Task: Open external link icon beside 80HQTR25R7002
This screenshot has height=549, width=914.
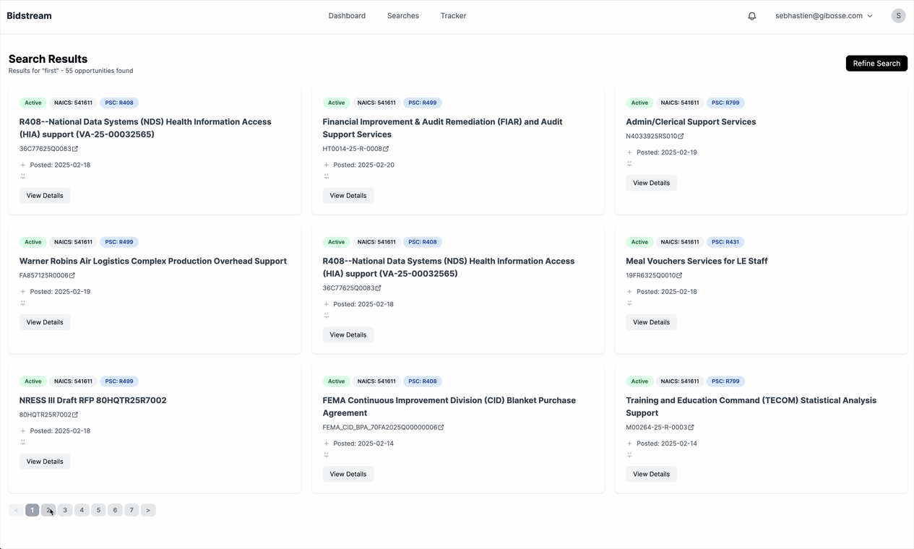Action: click(75, 415)
